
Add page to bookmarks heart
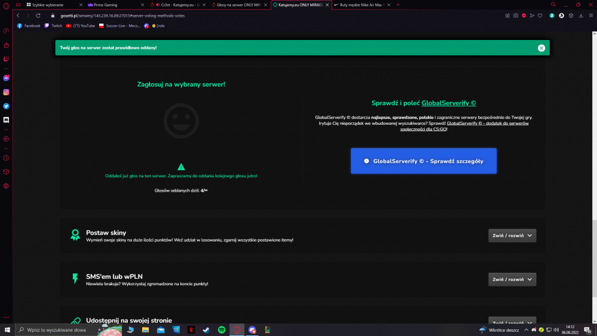(x=540, y=16)
